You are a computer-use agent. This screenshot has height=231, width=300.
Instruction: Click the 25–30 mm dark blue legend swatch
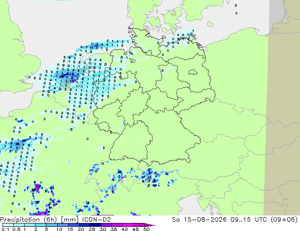95,225
